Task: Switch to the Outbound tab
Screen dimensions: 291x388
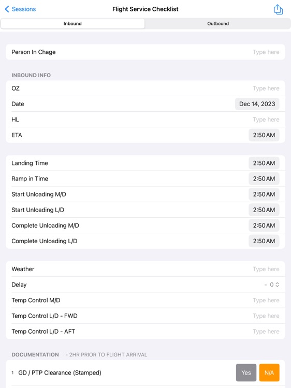Action: (x=218, y=23)
